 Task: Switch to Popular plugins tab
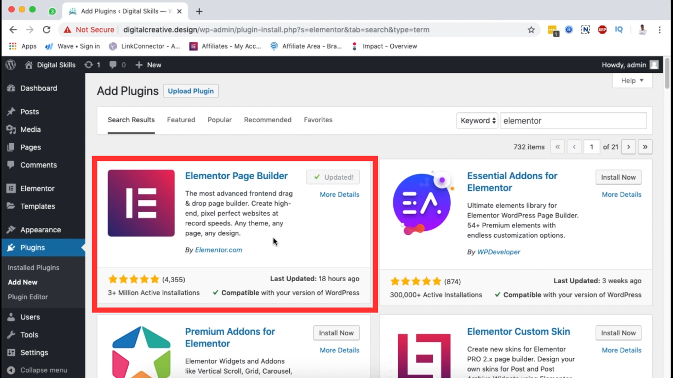tap(220, 120)
